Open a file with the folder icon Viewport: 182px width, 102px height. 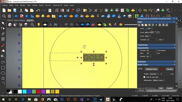point(9,10)
